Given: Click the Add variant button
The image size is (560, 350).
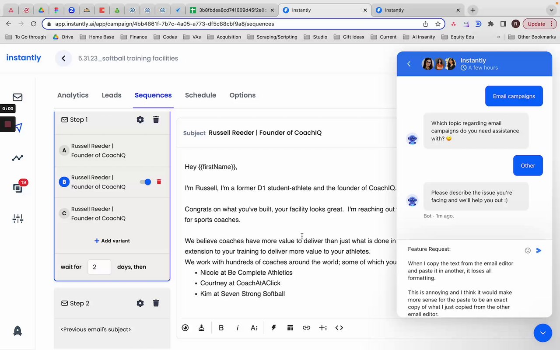Looking at the screenshot, I should click(112, 241).
